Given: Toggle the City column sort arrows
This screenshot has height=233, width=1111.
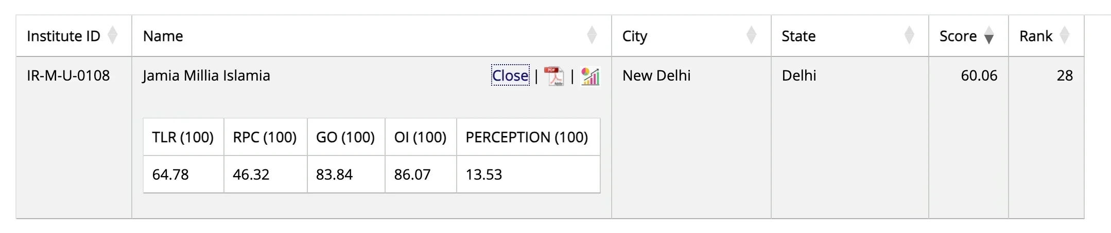Looking at the screenshot, I should coord(751,36).
